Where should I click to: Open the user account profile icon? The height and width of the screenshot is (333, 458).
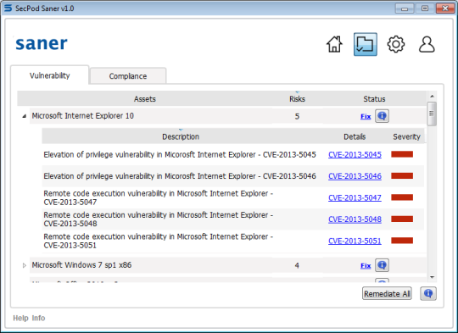427,44
